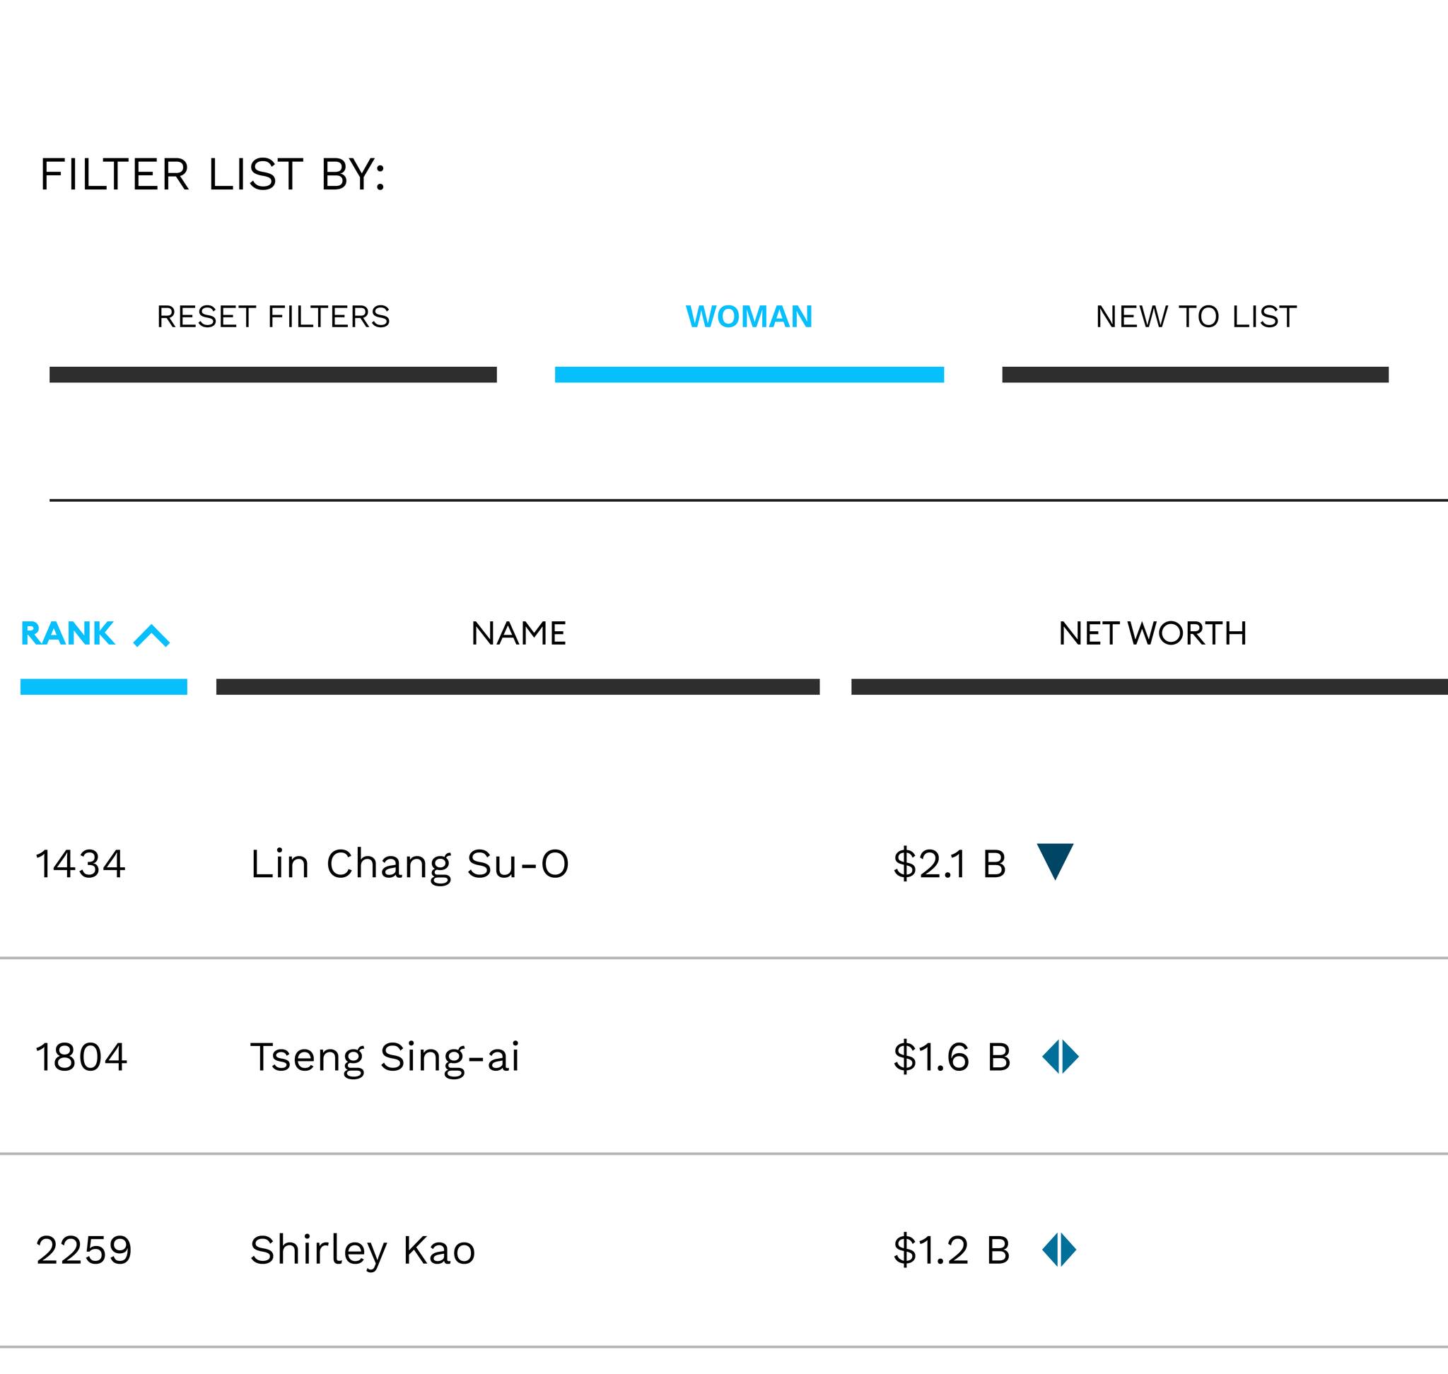Open Lin Chang Su-O's profile
The width and height of the screenshot is (1448, 1374).
[409, 864]
